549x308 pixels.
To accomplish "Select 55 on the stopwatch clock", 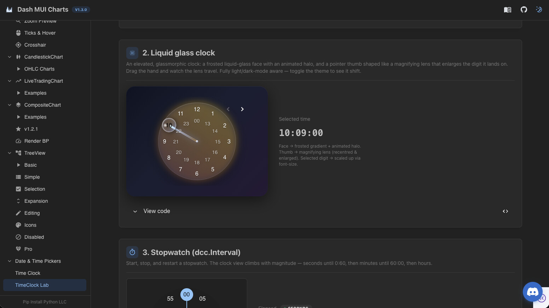I will click(x=170, y=299).
